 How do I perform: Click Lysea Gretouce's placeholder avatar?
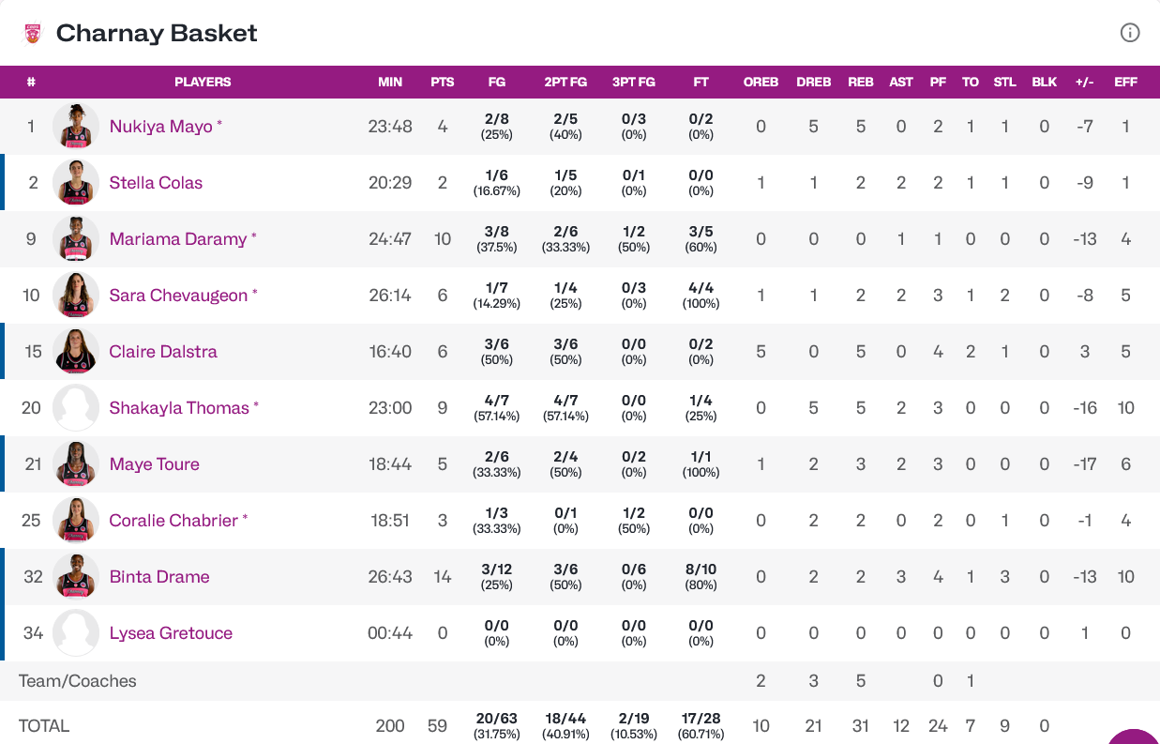click(76, 633)
